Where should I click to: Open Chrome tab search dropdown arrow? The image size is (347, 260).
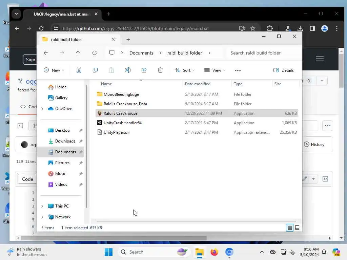tap(16, 14)
